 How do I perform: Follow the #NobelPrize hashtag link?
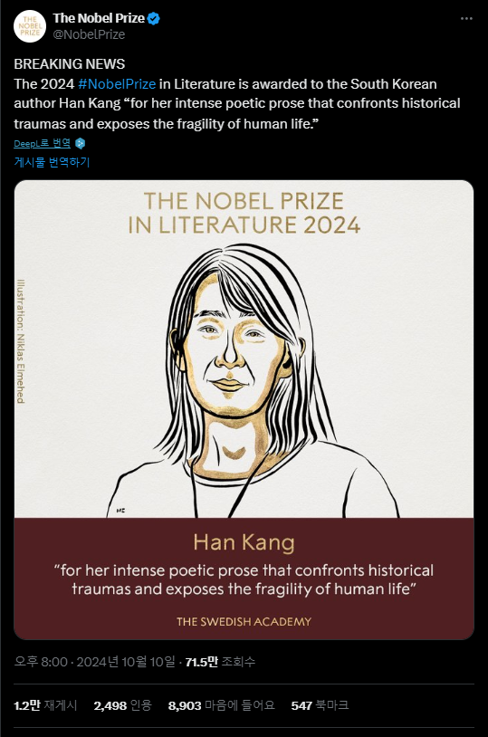[x=117, y=83]
